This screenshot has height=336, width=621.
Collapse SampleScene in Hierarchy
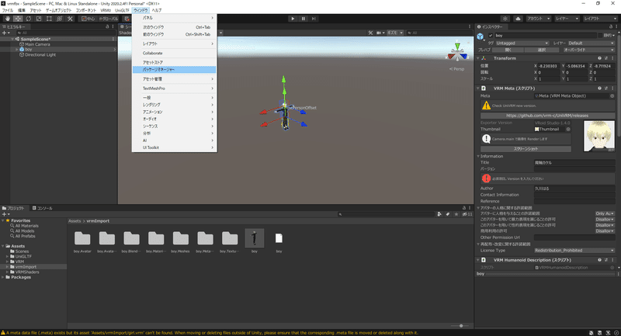click(x=12, y=39)
